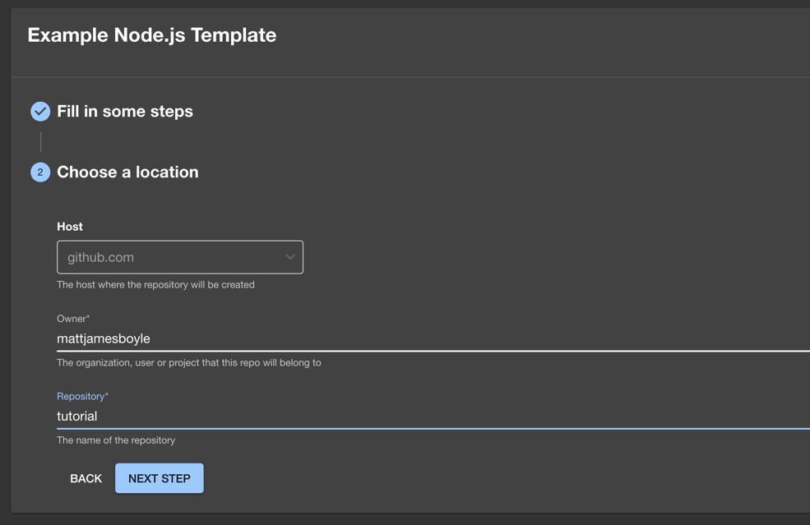Click the Owner* field label
Screen dimensions: 810x525
pos(73,319)
